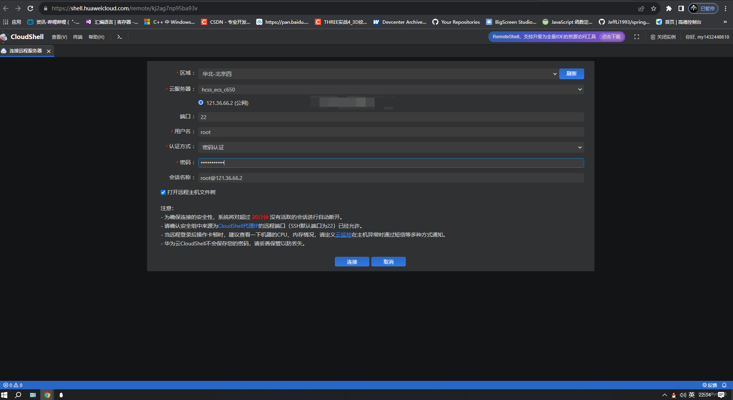The image size is (733, 400).
Task: Click the 取消 cancel button
Action: click(389, 262)
